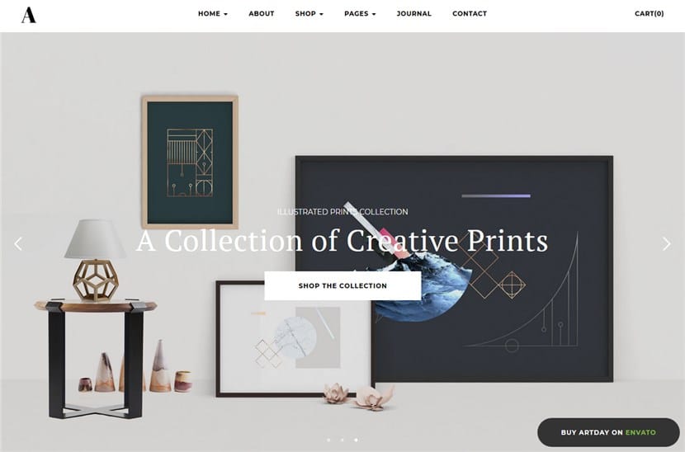Select second slider pagination dot
The height and width of the screenshot is (452, 685).
(342, 440)
